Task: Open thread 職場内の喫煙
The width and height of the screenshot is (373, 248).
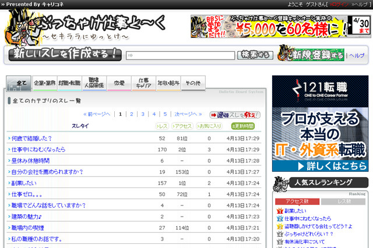Action: [x=27, y=228]
